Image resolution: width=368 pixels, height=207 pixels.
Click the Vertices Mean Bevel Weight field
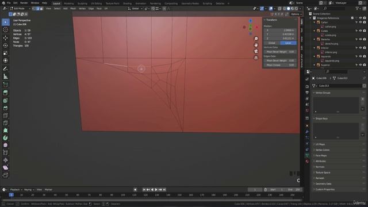coord(280,52)
